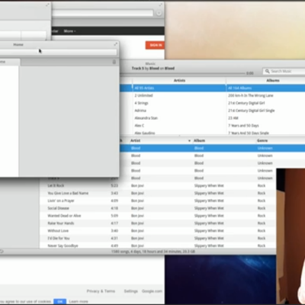Click the Artists browser column header

click(179, 80)
